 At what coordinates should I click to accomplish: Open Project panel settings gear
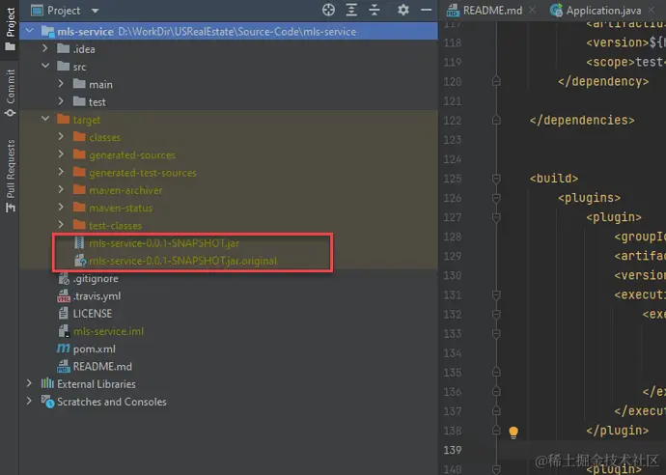click(x=403, y=10)
